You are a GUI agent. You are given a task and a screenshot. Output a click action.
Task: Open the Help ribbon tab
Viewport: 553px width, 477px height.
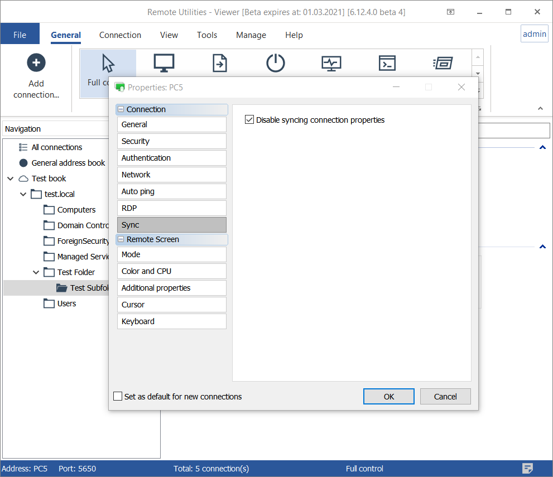294,35
